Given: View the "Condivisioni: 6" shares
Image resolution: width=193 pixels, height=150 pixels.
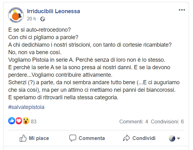Looking at the screenshot, I should pyautogui.click(x=167, y=122).
